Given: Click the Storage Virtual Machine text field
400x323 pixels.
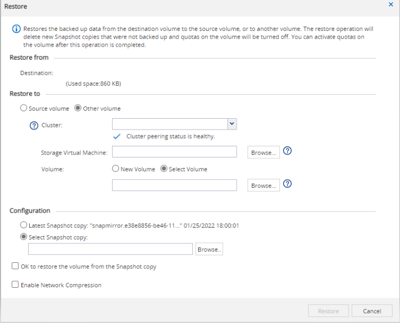Looking at the screenshot, I should pyautogui.click(x=174, y=152).
